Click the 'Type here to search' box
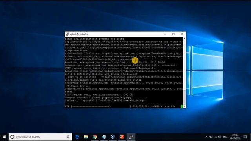The width and height of the screenshot is (251, 141). click(x=40, y=137)
